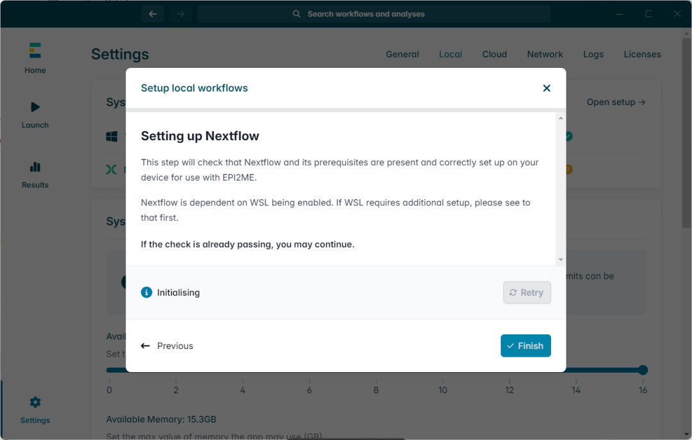Click the dialog scrollbar down arrow
The image size is (692, 440).
[561, 260]
